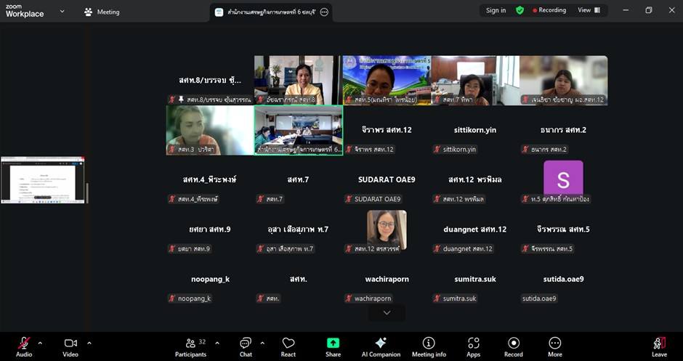The image size is (683, 361).
Task: Click the green Share screen button
Action: pyautogui.click(x=333, y=345)
